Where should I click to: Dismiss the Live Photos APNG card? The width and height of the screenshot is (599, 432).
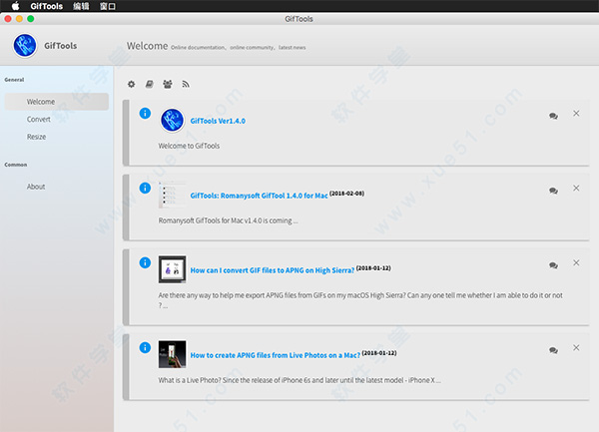pyautogui.click(x=576, y=347)
